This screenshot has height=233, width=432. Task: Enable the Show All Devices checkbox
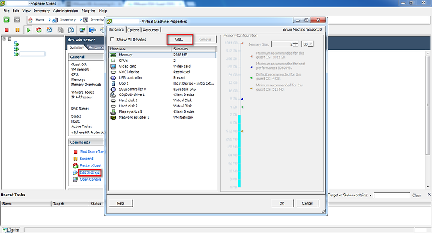coord(112,39)
